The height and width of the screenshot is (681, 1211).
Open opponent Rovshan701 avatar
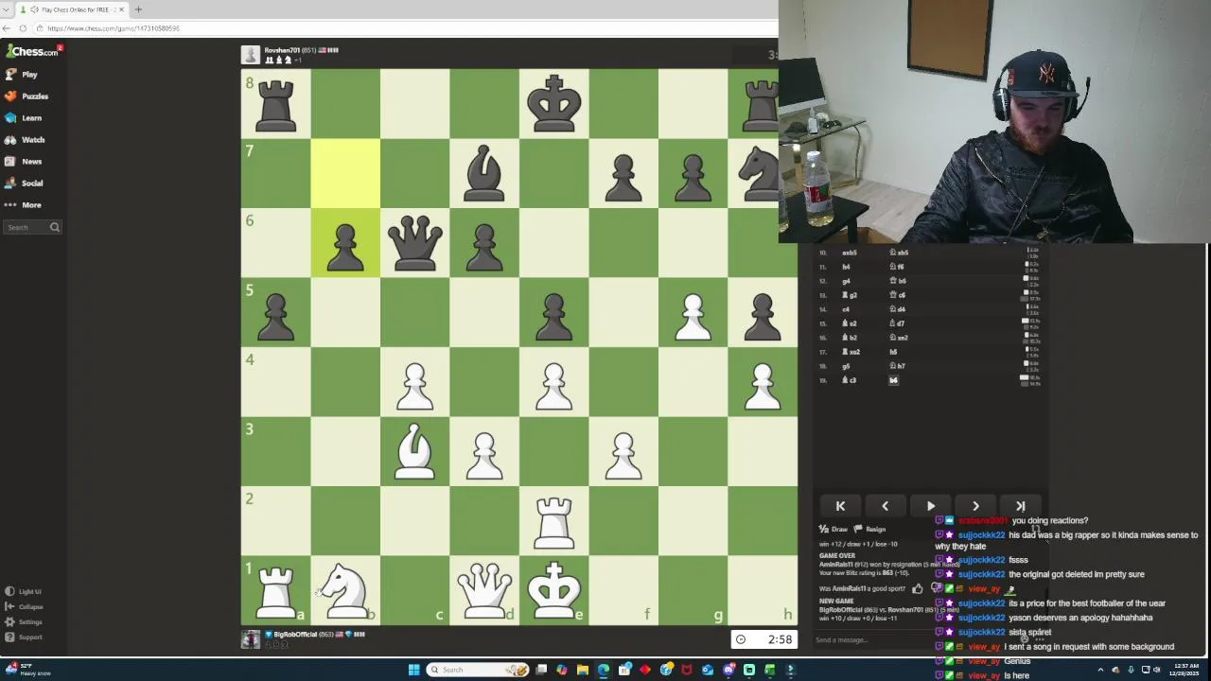250,55
